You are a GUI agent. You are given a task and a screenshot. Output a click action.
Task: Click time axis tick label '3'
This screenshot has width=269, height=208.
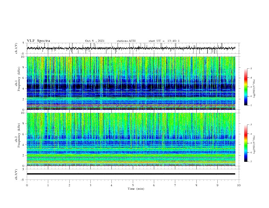point(90,185)
